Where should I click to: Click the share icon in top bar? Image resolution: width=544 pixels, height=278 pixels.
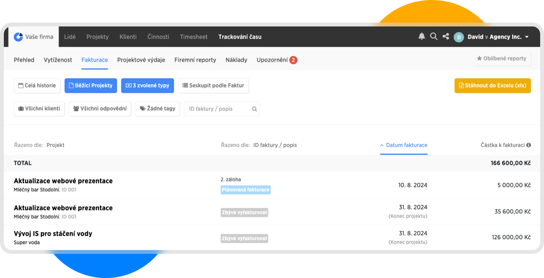tap(446, 36)
